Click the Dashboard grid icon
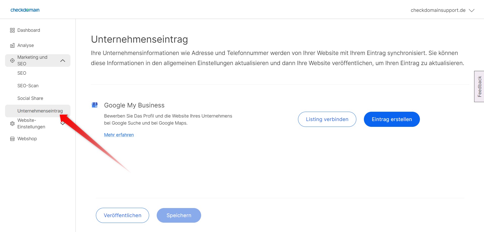Image resolution: width=484 pixels, height=232 pixels. 12,30
